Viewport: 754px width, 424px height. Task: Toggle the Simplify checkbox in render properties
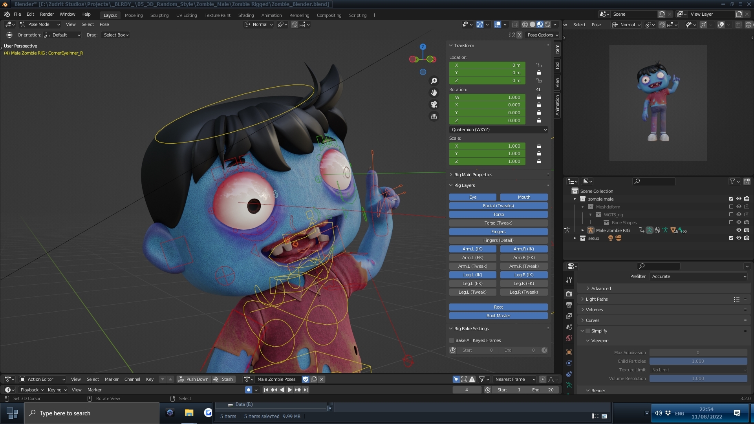[588, 331]
